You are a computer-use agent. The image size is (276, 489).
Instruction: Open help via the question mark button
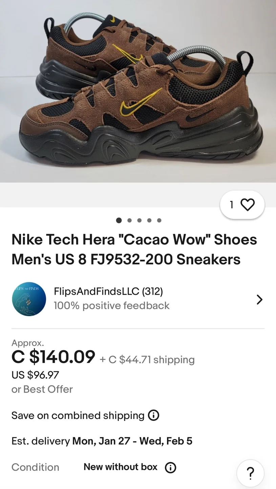point(250,473)
